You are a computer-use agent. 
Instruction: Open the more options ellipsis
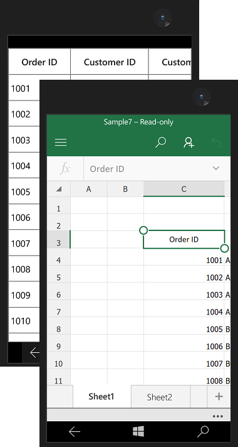click(217, 416)
